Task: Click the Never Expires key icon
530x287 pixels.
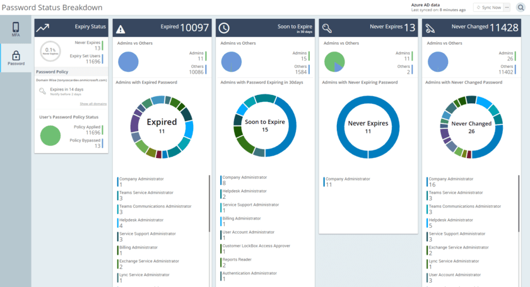Action: [327, 28]
